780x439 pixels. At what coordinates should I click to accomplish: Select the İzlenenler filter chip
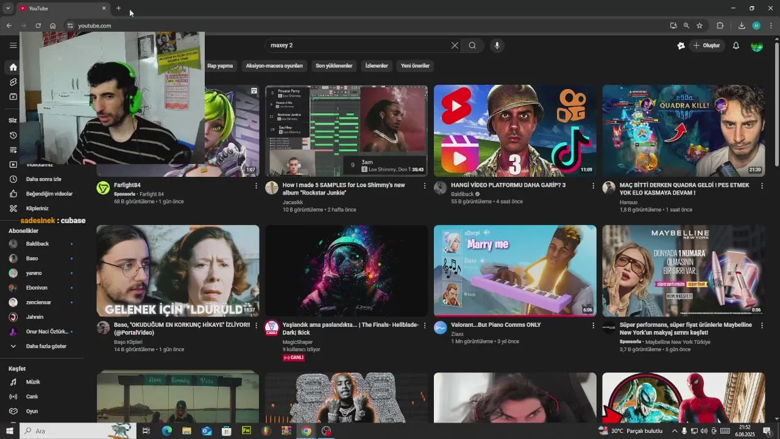pyautogui.click(x=377, y=66)
